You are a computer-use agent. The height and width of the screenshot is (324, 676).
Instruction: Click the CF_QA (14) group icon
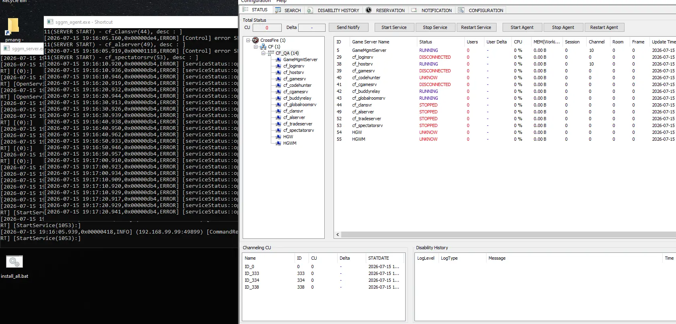pyautogui.click(x=271, y=53)
